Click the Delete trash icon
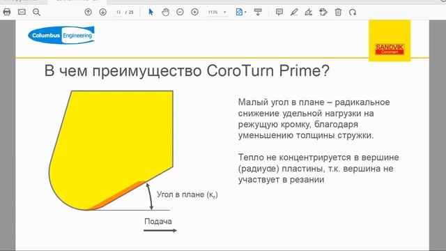Image resolution: width=446 pixels, height=251 pixels. click(338, 12)
